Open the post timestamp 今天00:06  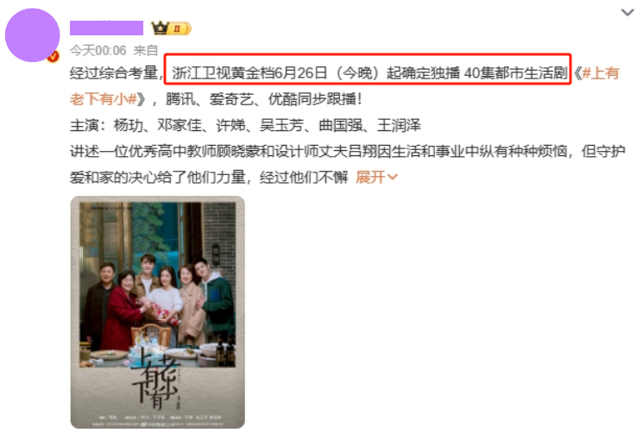point(98,50)
